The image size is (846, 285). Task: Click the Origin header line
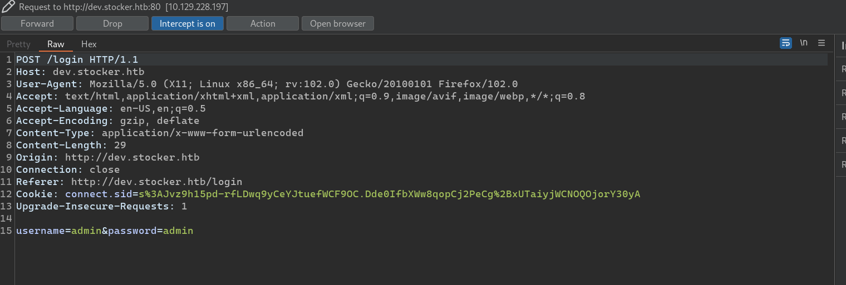107,157
